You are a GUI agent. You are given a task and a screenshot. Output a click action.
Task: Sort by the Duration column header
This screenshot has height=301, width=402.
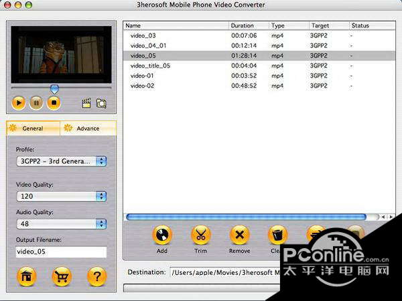249,25
